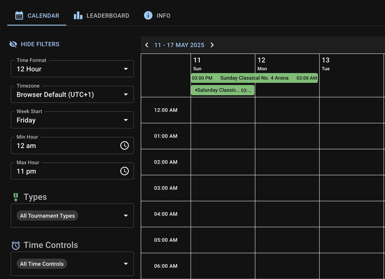The width and height of the screenshot is (385, 279).
Task: Click the info circle icon
Action: [x=148, y=15]
